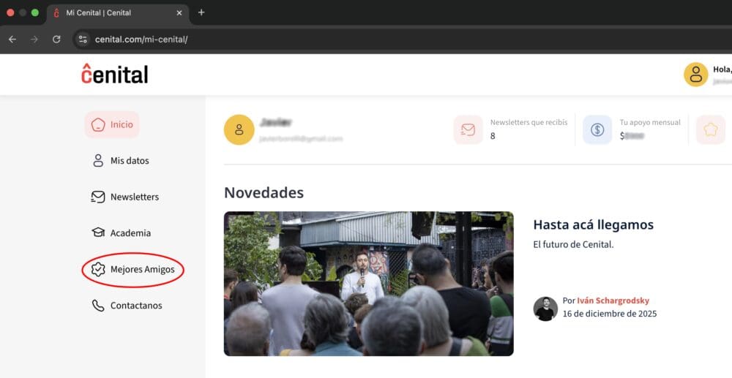Click the Inicio home icon in sidebar
The image size is (732, 378).
tap(98, 125)
